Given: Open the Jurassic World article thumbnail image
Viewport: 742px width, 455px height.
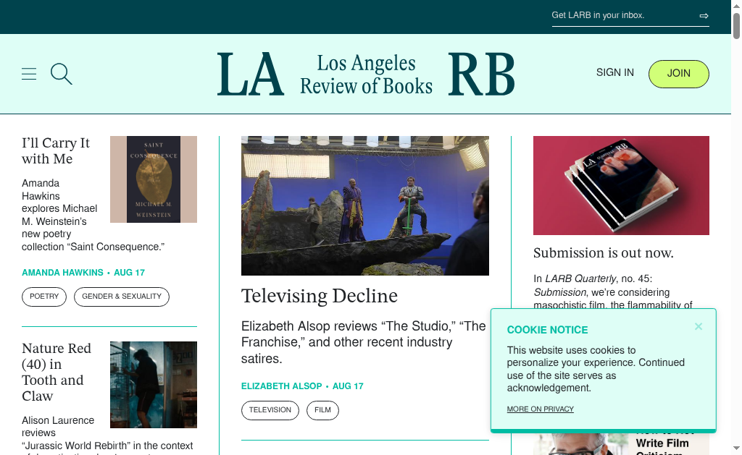Looking at the screenshot, I should 154,385.
